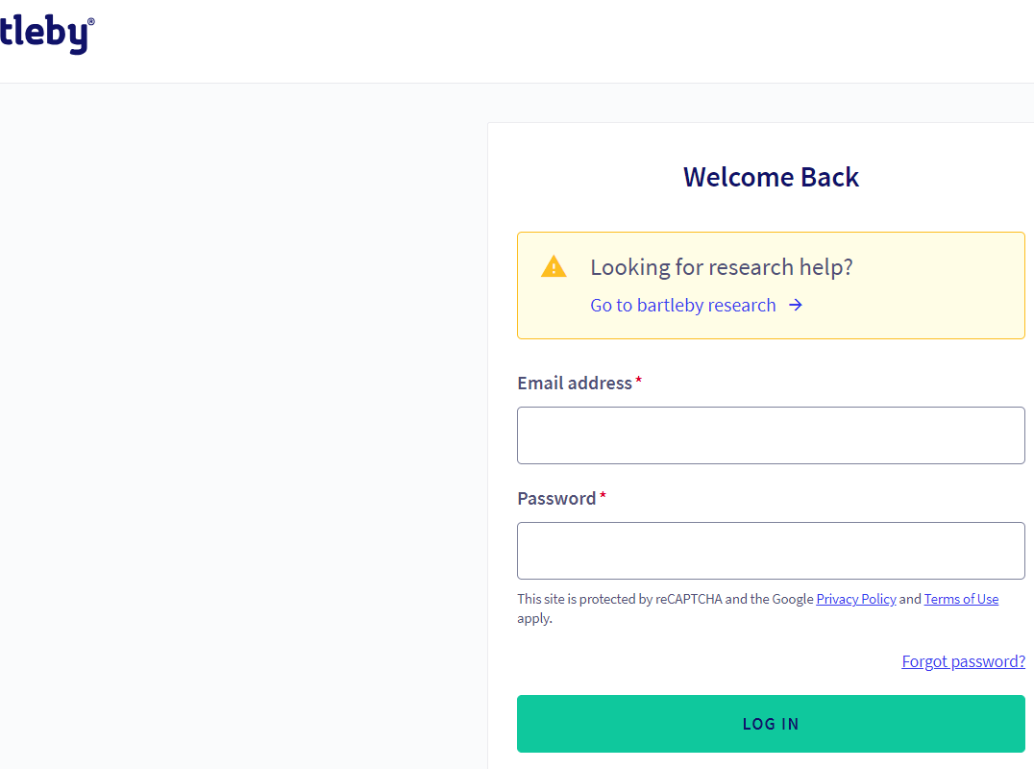Click the registered trademark symbol on the logo

click(91, 21)
